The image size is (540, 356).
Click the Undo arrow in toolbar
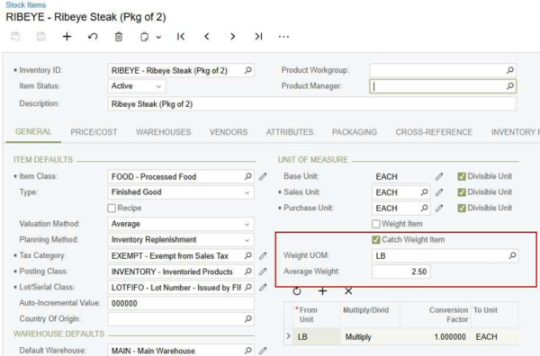tap(93, 37)
